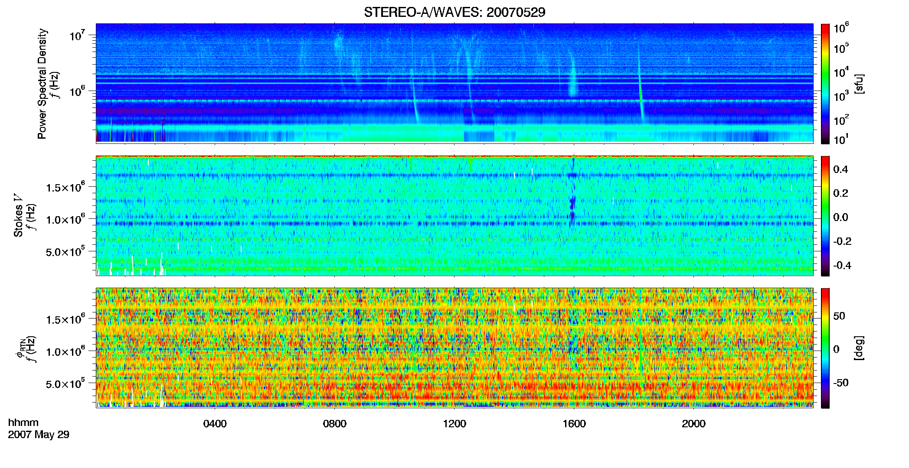Click the Stokes V axis label
Image resolution: width=909 pixels, height=468 pixels.
coord(18,215)
